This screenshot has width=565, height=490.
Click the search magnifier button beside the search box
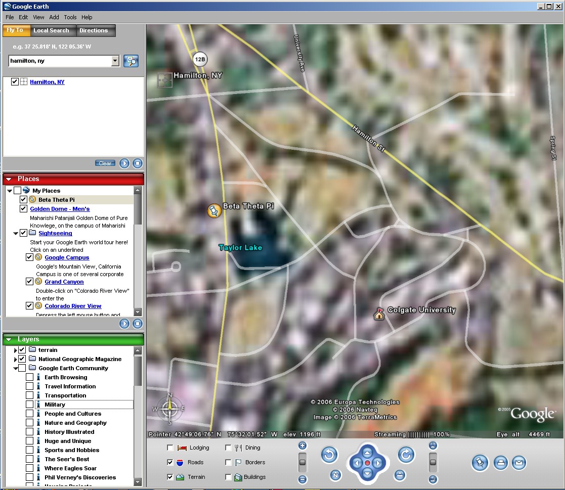131,61
